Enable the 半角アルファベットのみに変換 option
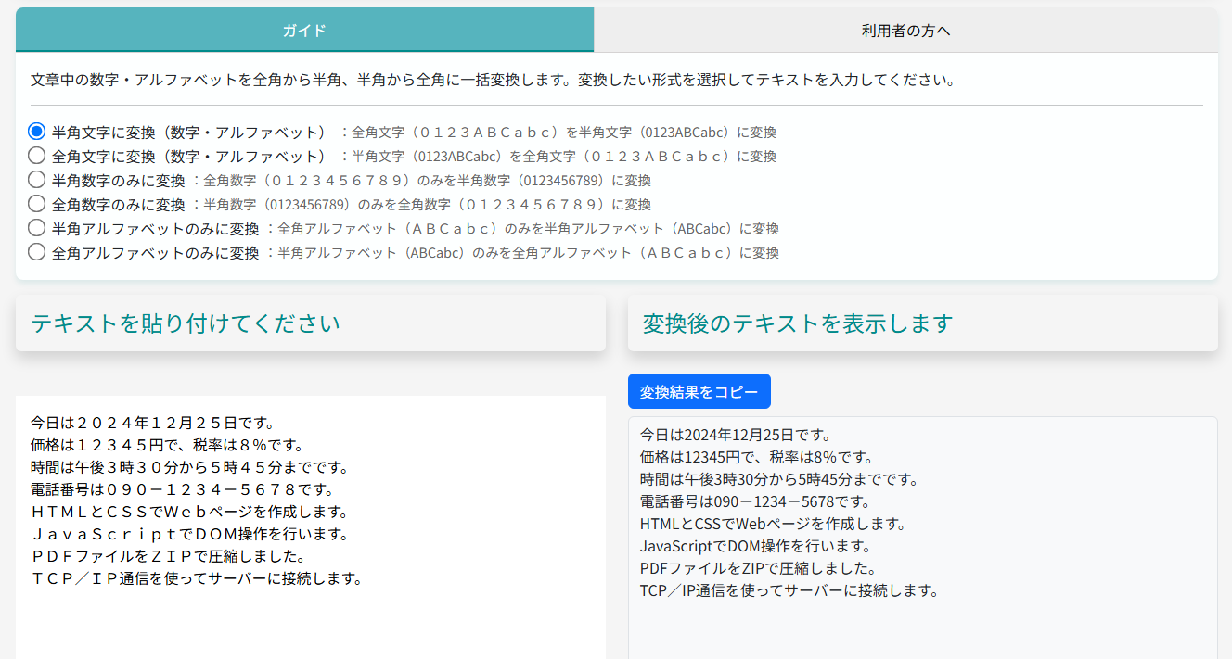 tap(36, 227)
